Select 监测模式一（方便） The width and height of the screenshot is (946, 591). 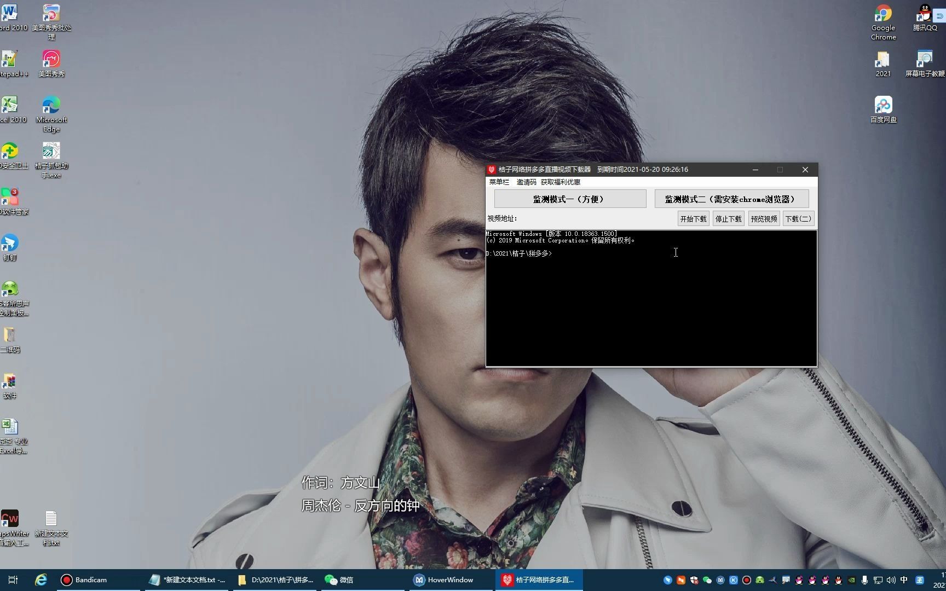tap(570, 199)
